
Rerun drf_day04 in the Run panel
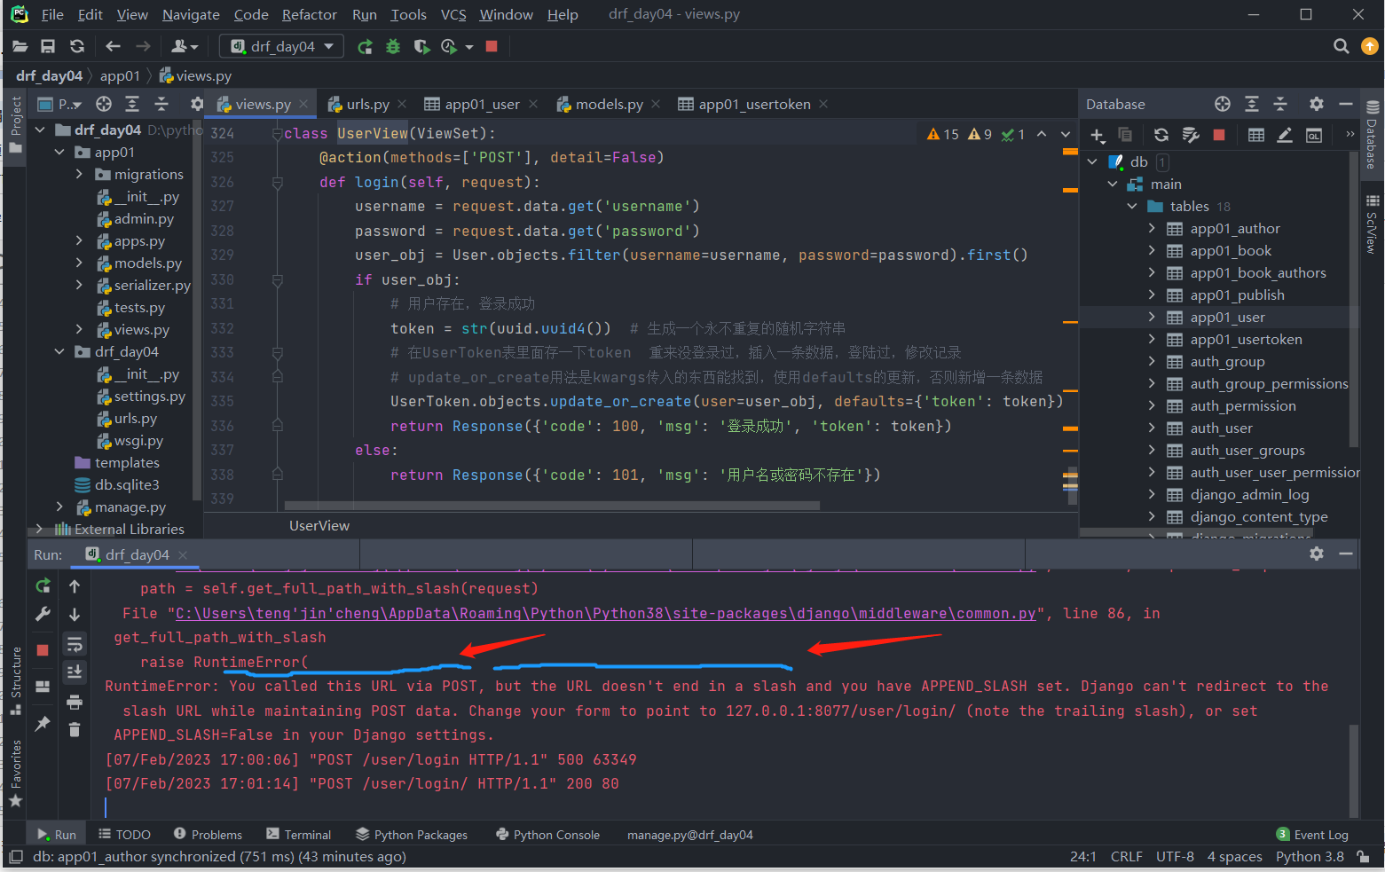pos(43,585)
